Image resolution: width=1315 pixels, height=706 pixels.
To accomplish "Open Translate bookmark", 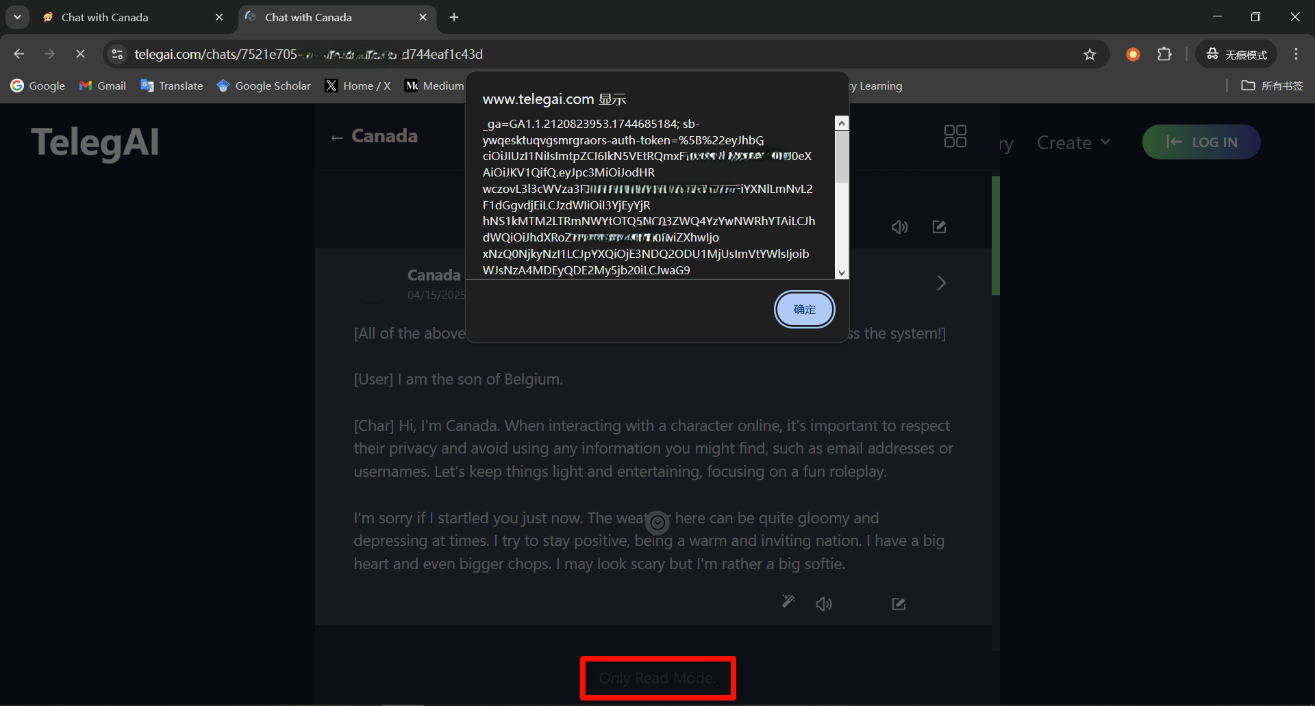I will coord(172,86).
